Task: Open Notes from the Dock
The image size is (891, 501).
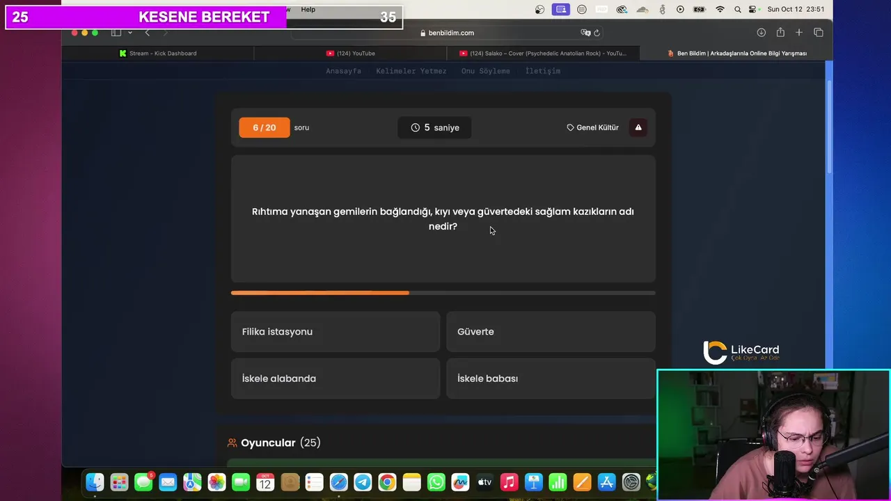Action: (411, 482)
